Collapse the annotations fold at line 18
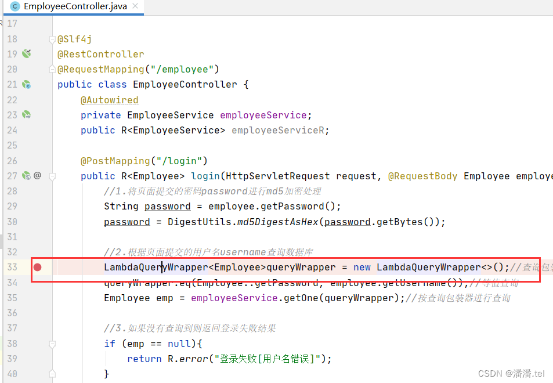 52,39
